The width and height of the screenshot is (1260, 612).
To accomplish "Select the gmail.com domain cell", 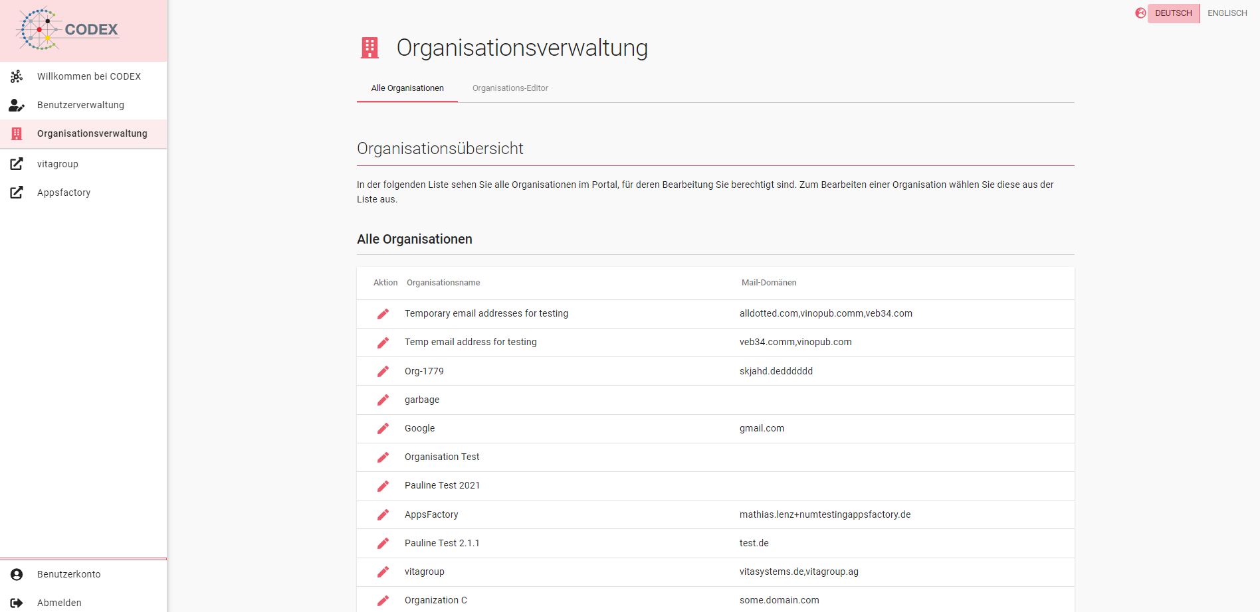I will tap(762, 428).
